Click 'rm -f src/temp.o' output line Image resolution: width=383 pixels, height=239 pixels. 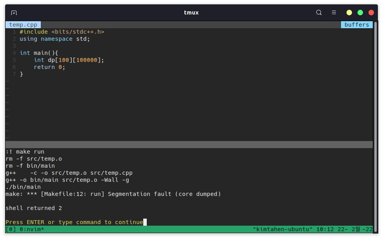coord(34,159)
